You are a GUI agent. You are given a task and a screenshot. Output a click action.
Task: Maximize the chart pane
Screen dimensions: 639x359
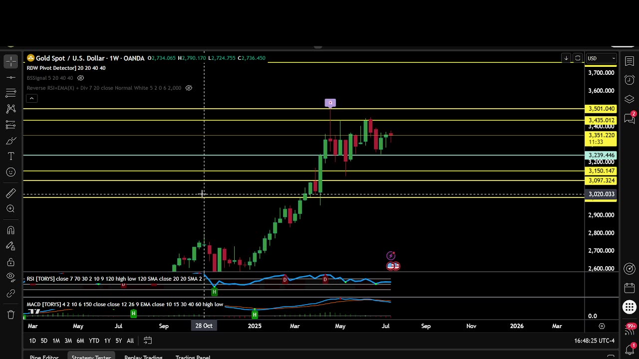(578, 58)
